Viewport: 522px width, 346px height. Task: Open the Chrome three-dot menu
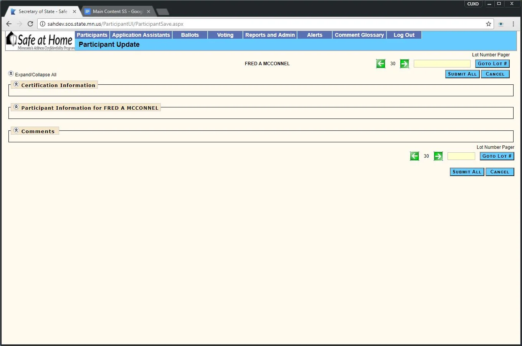coord(513,24)
